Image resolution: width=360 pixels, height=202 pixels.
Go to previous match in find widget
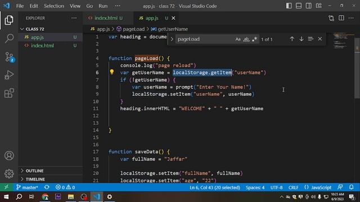tap(292, 39)
